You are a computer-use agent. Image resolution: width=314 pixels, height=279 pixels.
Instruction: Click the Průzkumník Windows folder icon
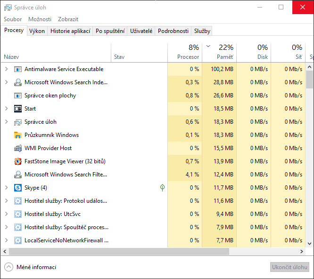click(x=18, y=135)
